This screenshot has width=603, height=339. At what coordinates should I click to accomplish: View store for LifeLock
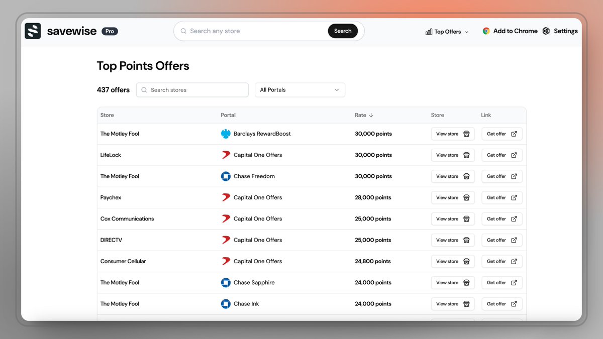click(453, 155)
